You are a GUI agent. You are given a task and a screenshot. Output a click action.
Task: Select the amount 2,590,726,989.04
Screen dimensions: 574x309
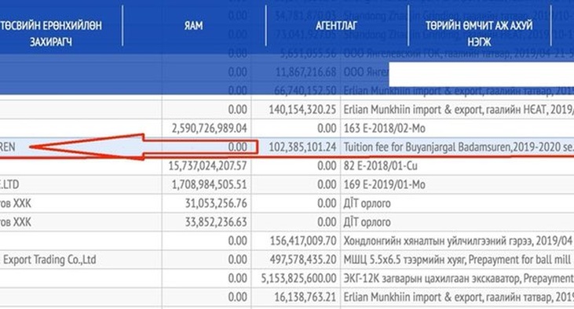pyautogui.click(x=210, y=129)
